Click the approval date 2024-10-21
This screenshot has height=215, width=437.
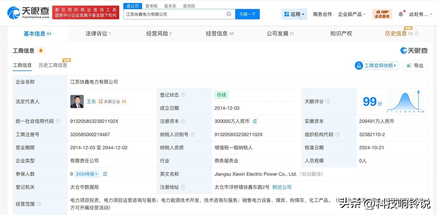point(372,148)
